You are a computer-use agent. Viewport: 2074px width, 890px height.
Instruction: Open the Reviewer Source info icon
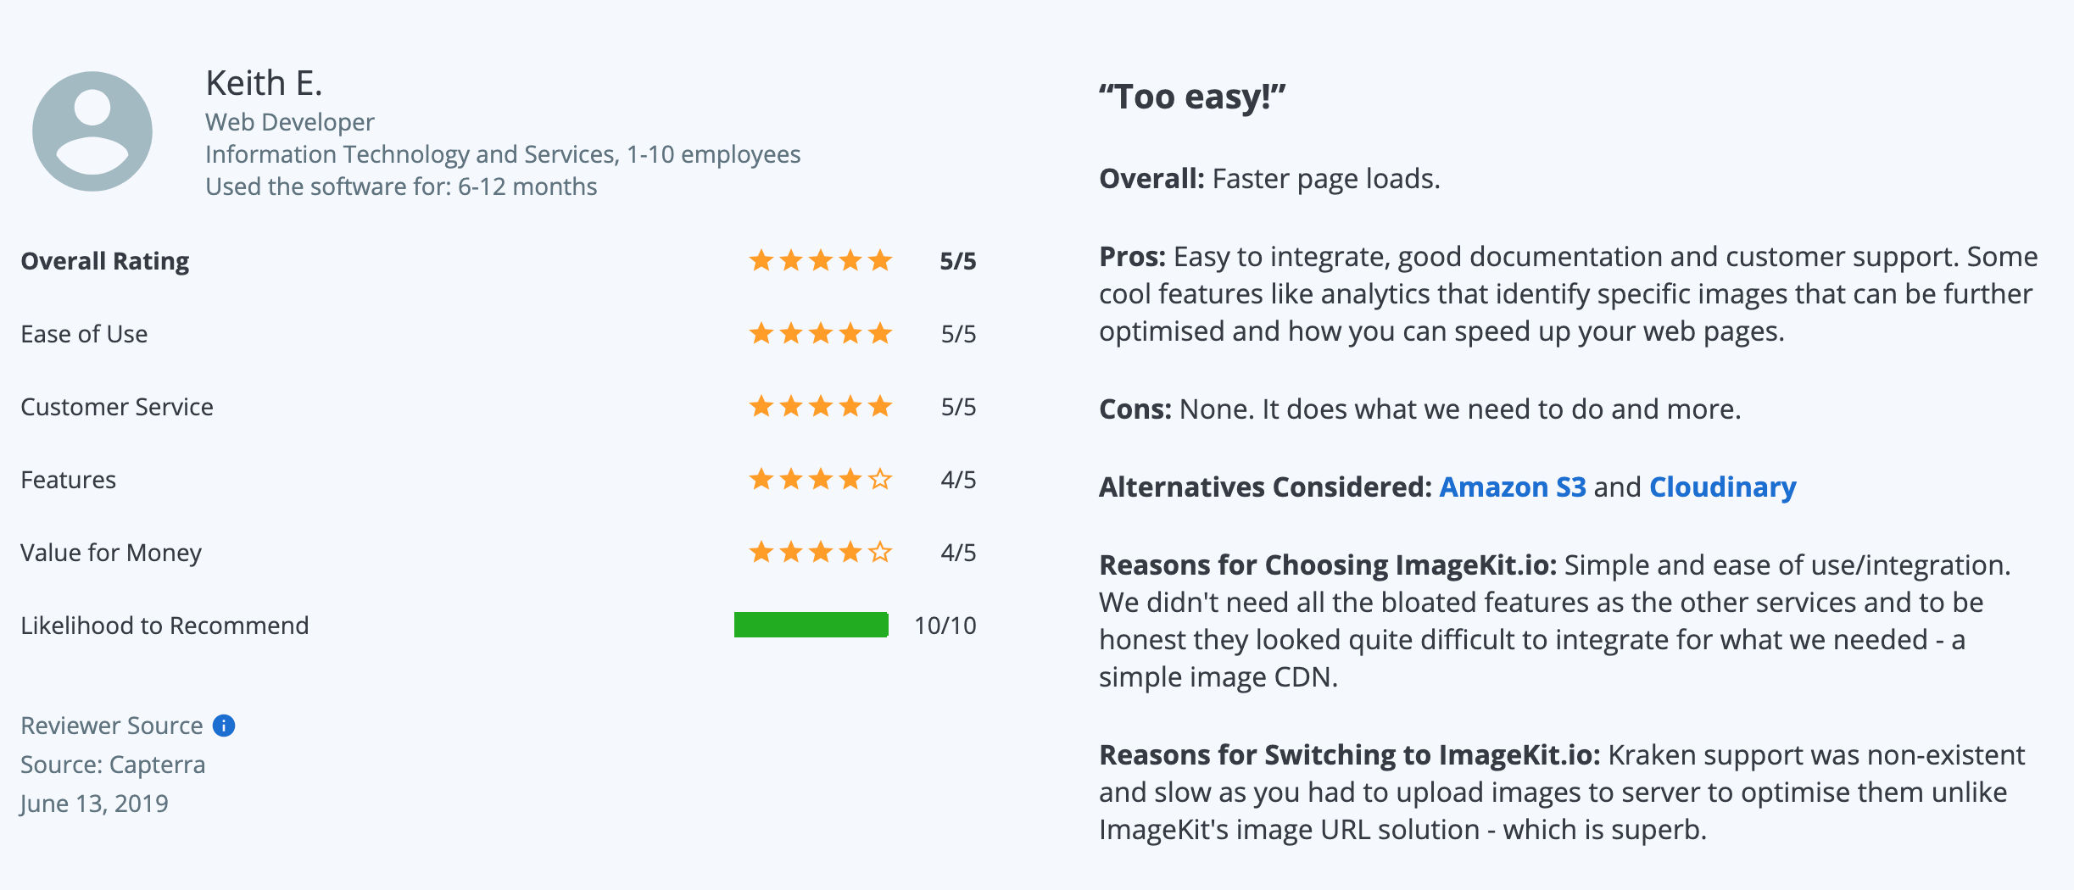[x=224, y=726]
